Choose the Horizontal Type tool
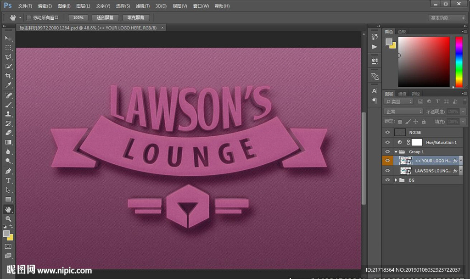470x279 pixels. pyautogui.click(x=8, y=180)
